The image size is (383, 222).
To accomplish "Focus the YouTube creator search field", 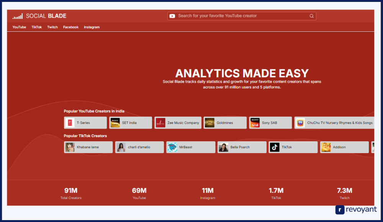I will point(241,16).
